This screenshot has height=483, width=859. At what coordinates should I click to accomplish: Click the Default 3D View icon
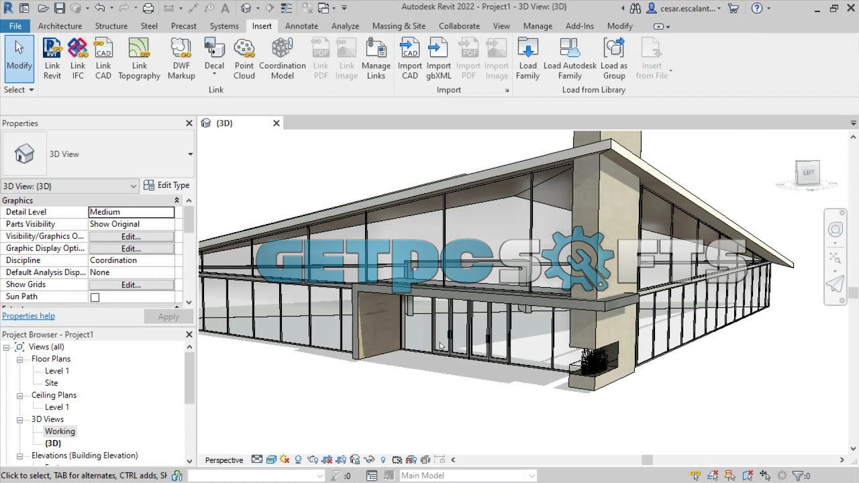click(246, 8)
